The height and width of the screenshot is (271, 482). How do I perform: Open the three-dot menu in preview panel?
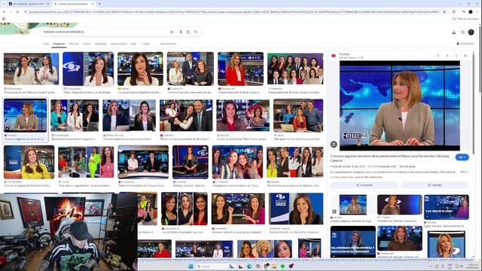(456, 56)
